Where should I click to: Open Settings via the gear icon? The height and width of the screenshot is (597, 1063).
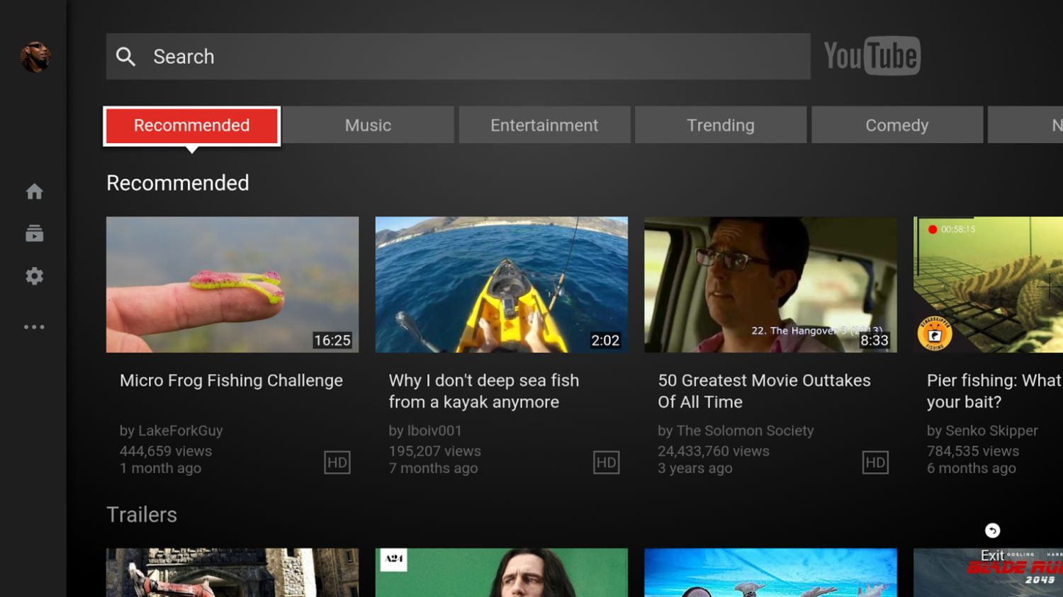[33, 276]
